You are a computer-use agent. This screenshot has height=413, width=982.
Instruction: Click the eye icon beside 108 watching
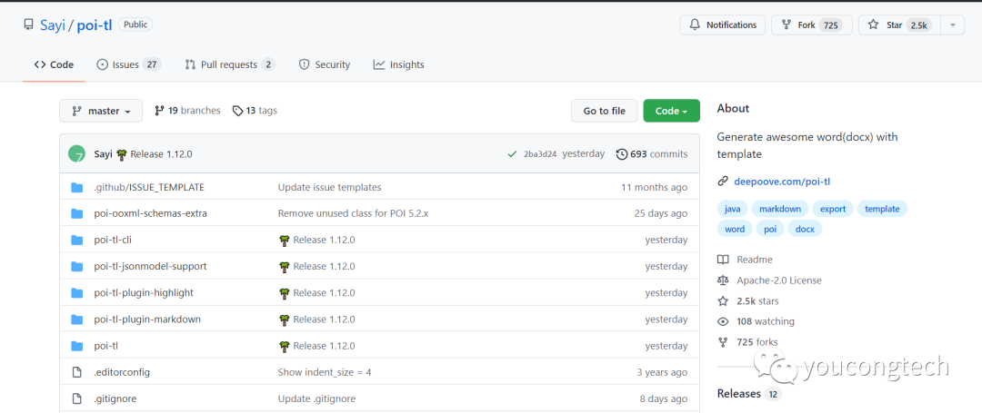tap(723, 321)
